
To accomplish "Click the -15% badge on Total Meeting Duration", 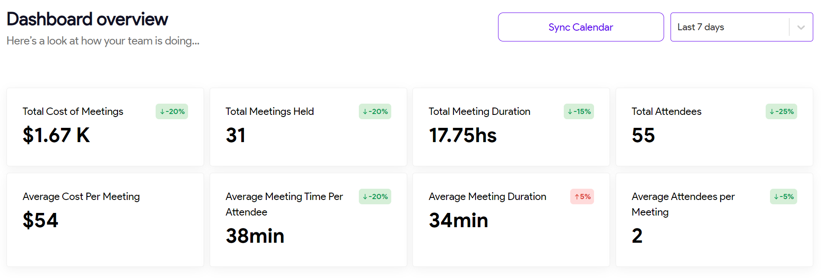I will coord(578,111).
